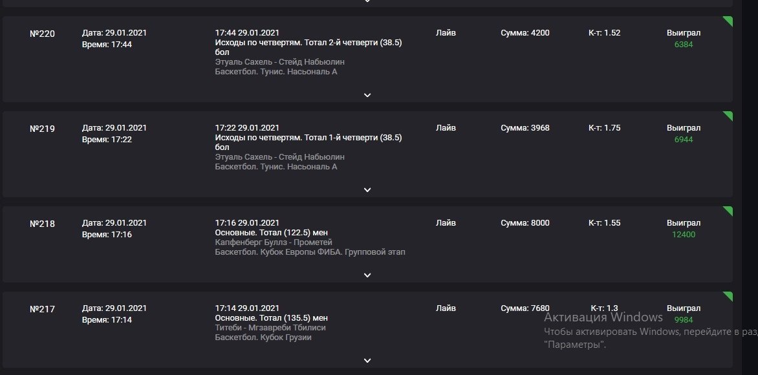The width and height of the screenshot is (758, 375).
Task: Open the Титеби - Мгзавреби Тбилиси match
Action: click(270, 328)
